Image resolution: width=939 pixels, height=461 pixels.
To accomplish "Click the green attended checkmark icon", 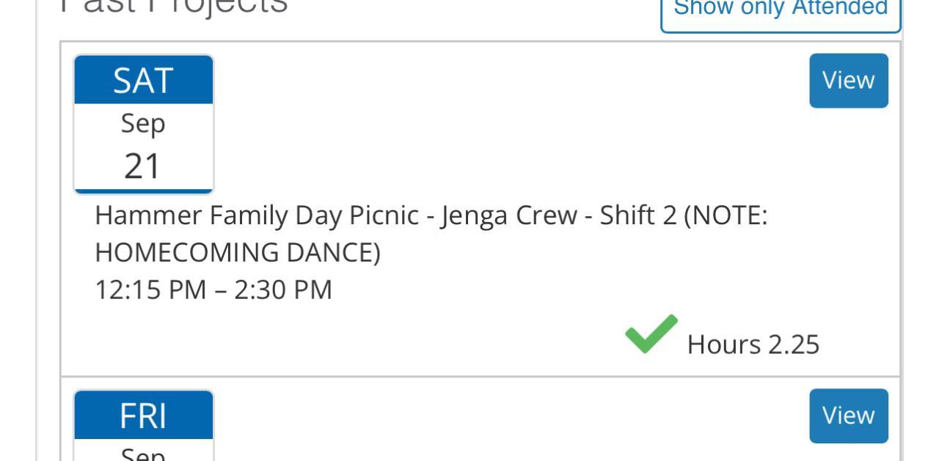I will coord(651,334).
